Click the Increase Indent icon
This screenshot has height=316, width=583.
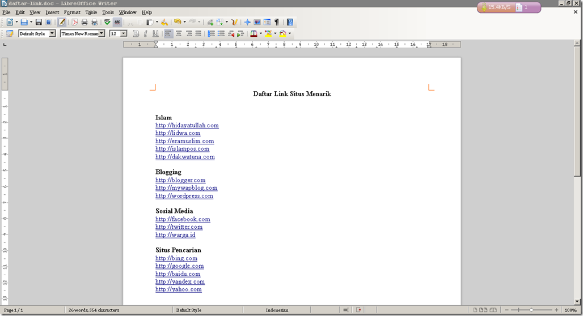(x=240, y=34)
